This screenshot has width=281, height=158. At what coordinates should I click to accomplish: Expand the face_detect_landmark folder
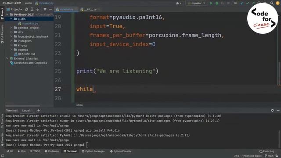coord(11,36)
